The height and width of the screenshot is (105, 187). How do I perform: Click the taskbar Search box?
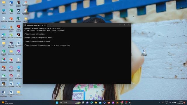(x=70, y=103)
